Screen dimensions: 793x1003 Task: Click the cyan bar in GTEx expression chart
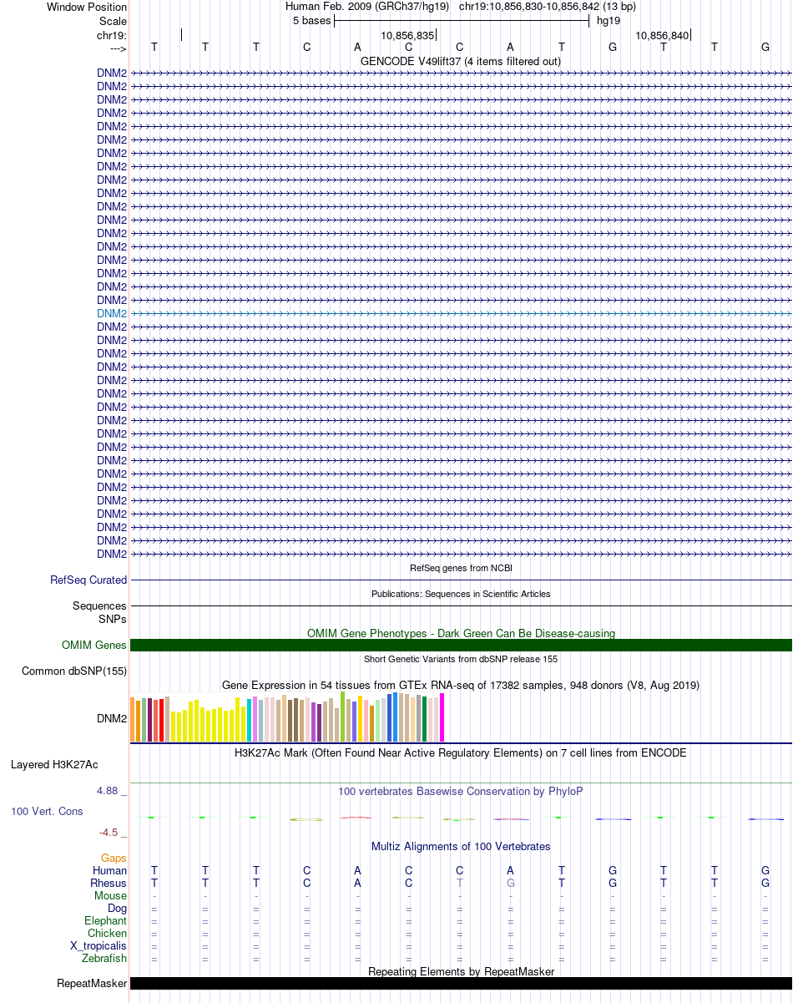point(250,721)
